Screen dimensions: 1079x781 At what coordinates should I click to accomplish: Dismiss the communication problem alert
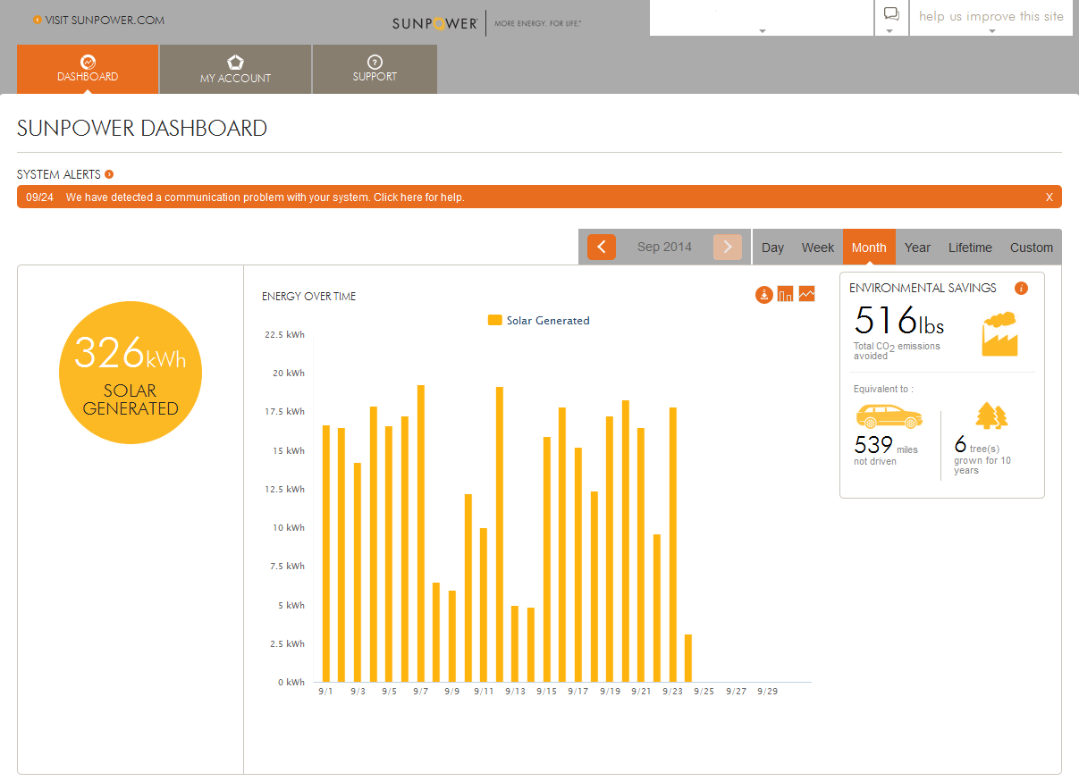coord(1049,197)
